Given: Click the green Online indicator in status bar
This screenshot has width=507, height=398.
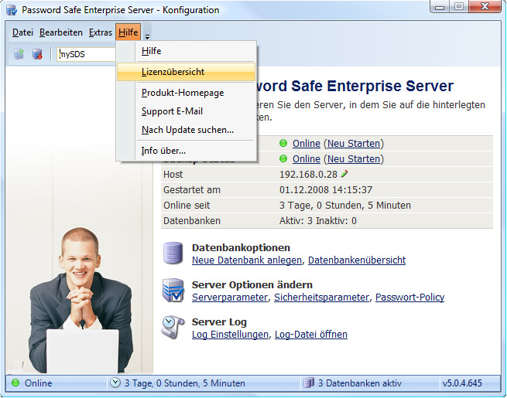Looking at the screenshot, I should (x=15, y=383).
